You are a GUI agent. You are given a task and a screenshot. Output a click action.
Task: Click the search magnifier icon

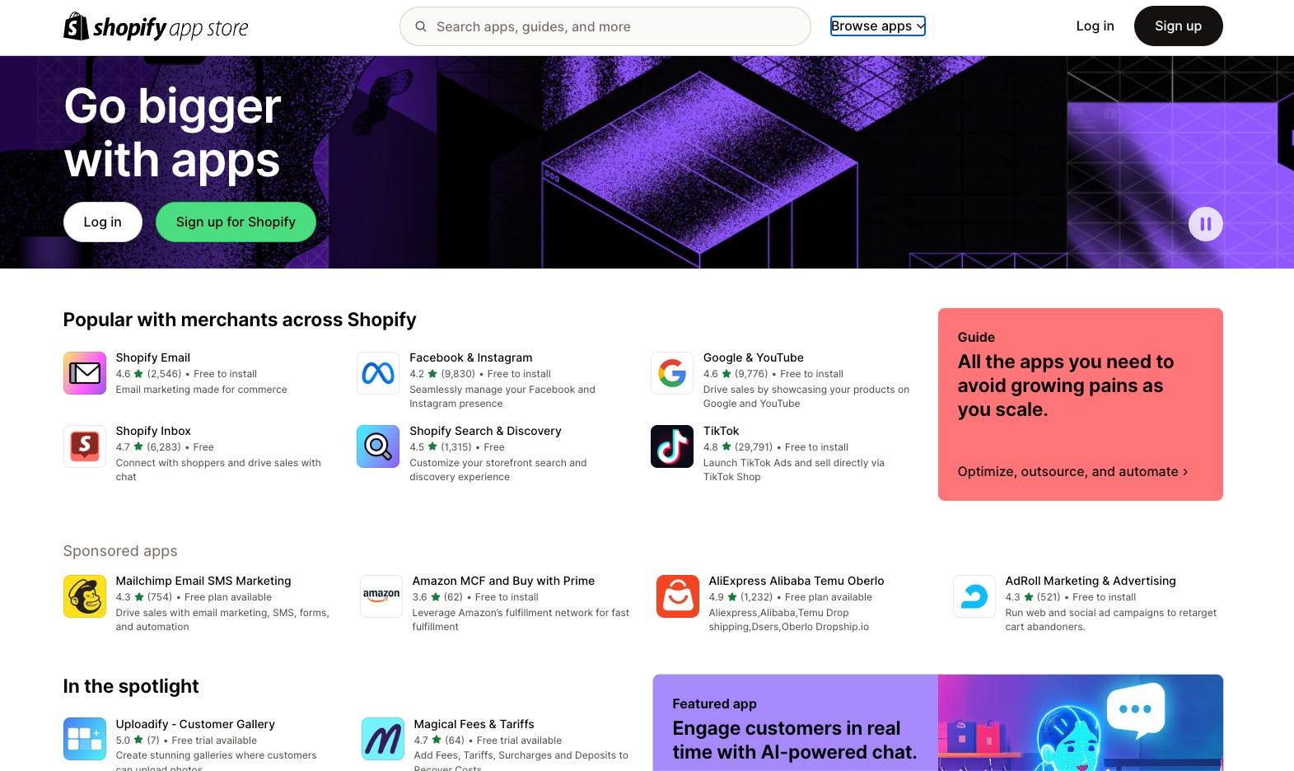click(x=421, y=26)
